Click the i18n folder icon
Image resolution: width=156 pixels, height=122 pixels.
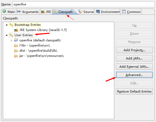click(x=16, y=45)
